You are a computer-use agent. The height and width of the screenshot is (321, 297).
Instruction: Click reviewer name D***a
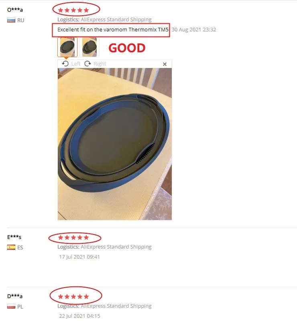pos(15,296)
